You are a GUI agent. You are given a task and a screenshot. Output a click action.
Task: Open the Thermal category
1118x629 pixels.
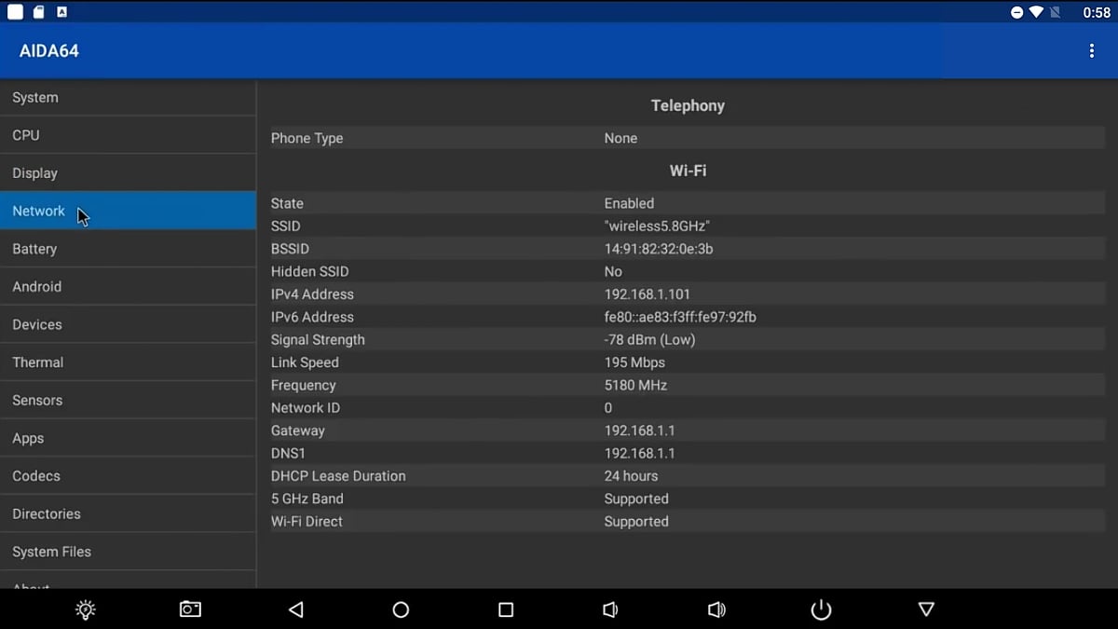(128, 362)
